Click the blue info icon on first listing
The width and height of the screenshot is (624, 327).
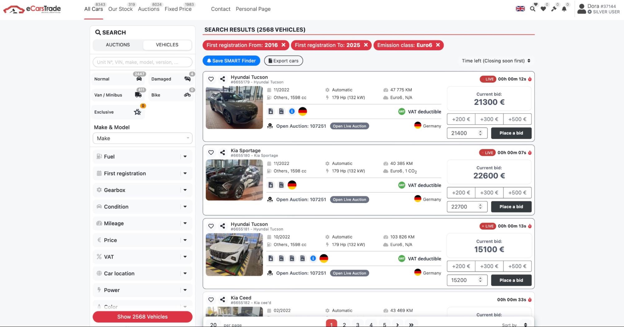tap(292, 111)
